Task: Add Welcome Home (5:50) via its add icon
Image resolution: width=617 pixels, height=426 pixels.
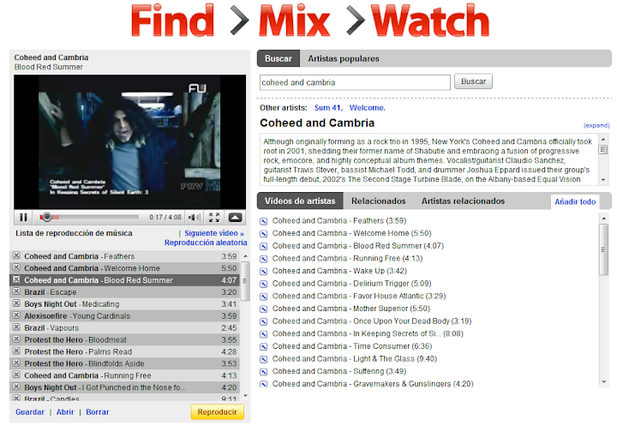Action: click(264, 234)
